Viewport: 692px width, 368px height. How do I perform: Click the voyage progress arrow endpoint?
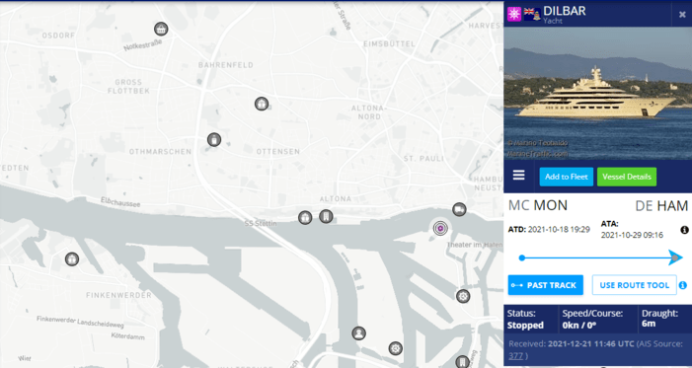[x=675, y=258]
